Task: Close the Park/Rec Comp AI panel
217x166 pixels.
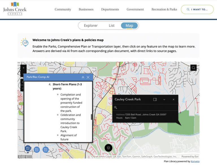Action: click(x=88, y=77)
